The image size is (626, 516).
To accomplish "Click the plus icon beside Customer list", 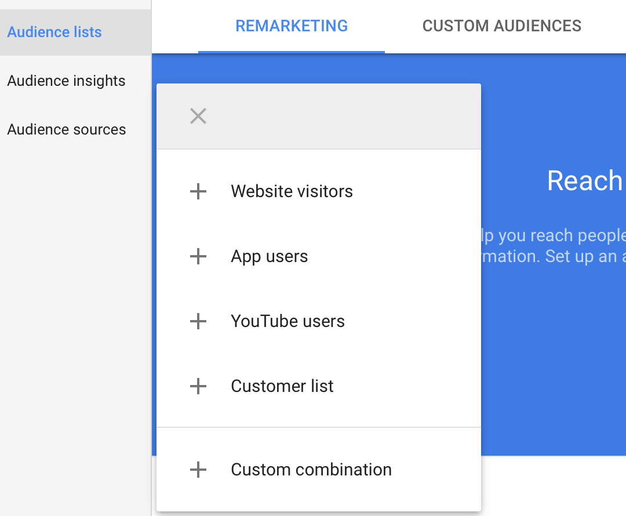I will click(x=198, y=386).
